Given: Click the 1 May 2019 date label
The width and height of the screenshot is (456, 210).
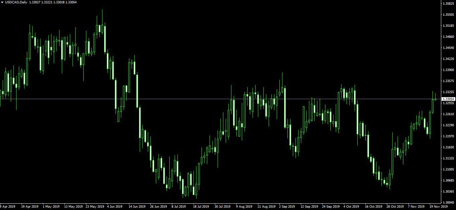Looking at the screenshot, I should tap(51, 207).
